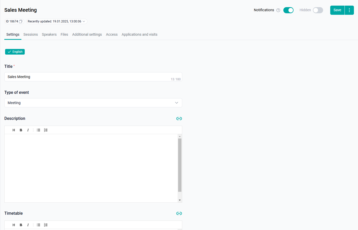Insert link icon beside Timetable
Viewport: 358px width, 230px height.
(179, 213)
